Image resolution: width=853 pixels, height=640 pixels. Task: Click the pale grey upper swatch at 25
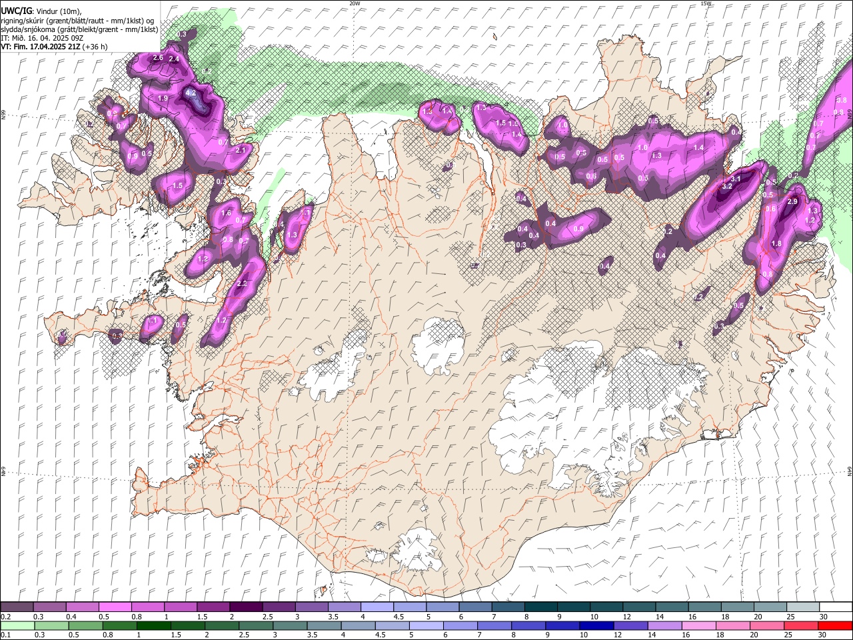pos(802,607)
